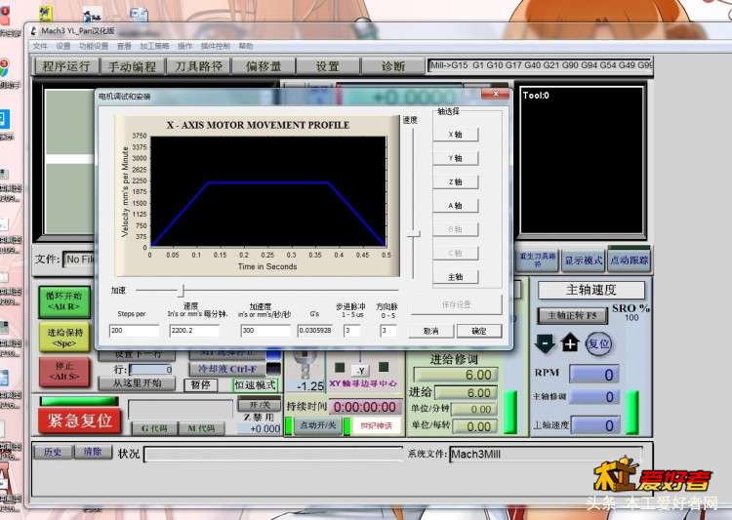The height and width of the screenshot is (520, 732).
Task: Open the 帮助 menu
Action: (246, 46)
